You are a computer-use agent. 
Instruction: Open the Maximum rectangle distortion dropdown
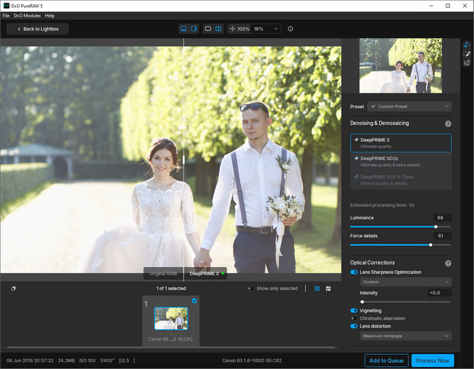[x=405, y=336]
